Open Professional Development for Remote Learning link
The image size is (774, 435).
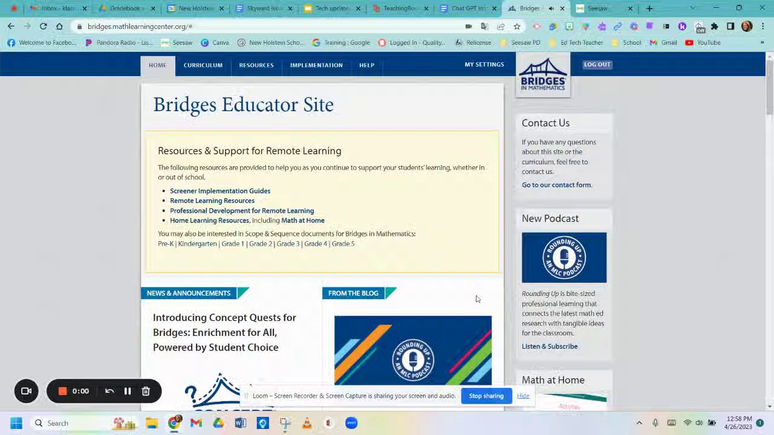click(x=242, y=211)
